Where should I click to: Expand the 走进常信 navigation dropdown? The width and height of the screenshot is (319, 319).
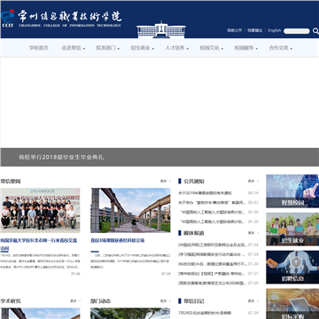pos(73,48)
